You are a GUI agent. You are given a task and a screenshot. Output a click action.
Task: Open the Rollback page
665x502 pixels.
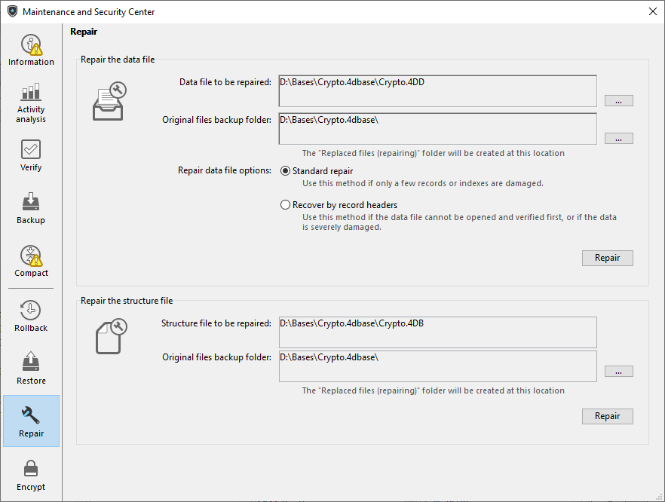coord(31,317)
